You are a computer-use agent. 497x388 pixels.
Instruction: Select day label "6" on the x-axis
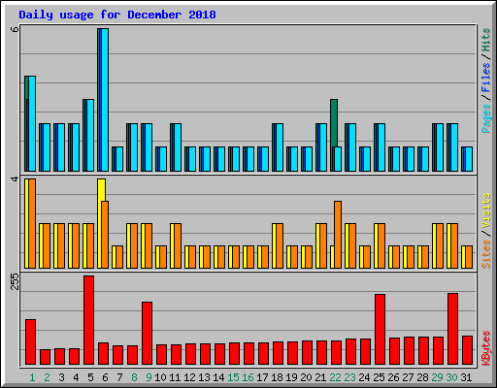(x=105, y=377)
